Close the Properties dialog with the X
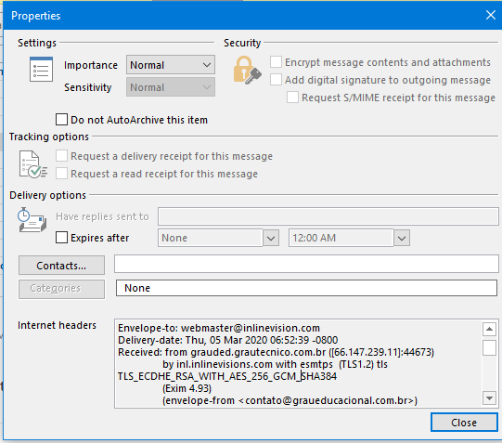Viewport: 502px width, 443px height. 491,15
